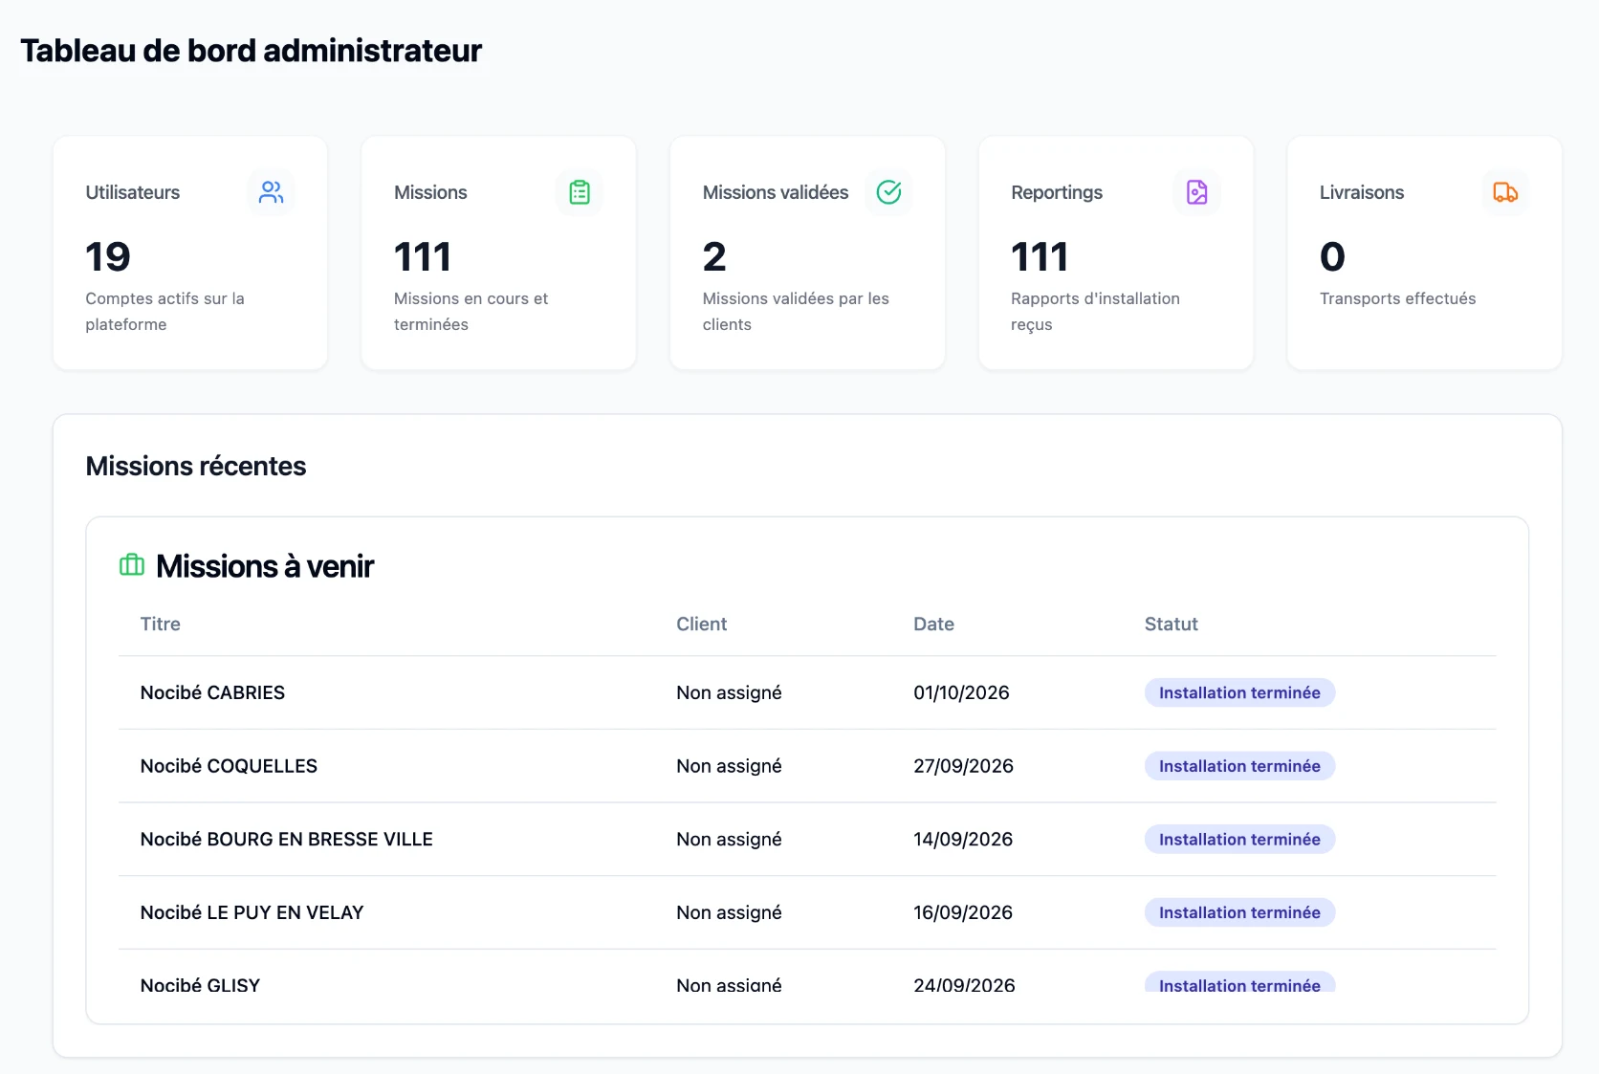Click the green briefcase icon beside Missions à venir
This screenshot has width=1599, height=1074.
click(x=132, y=565)
